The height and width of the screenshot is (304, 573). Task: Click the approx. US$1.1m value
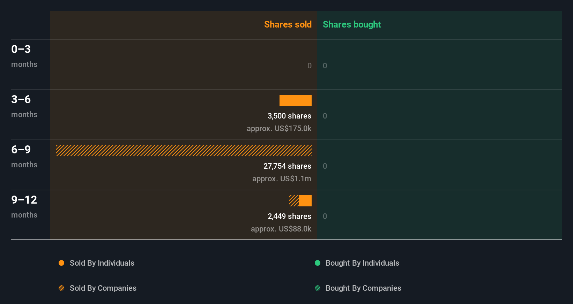pos(282,178)
